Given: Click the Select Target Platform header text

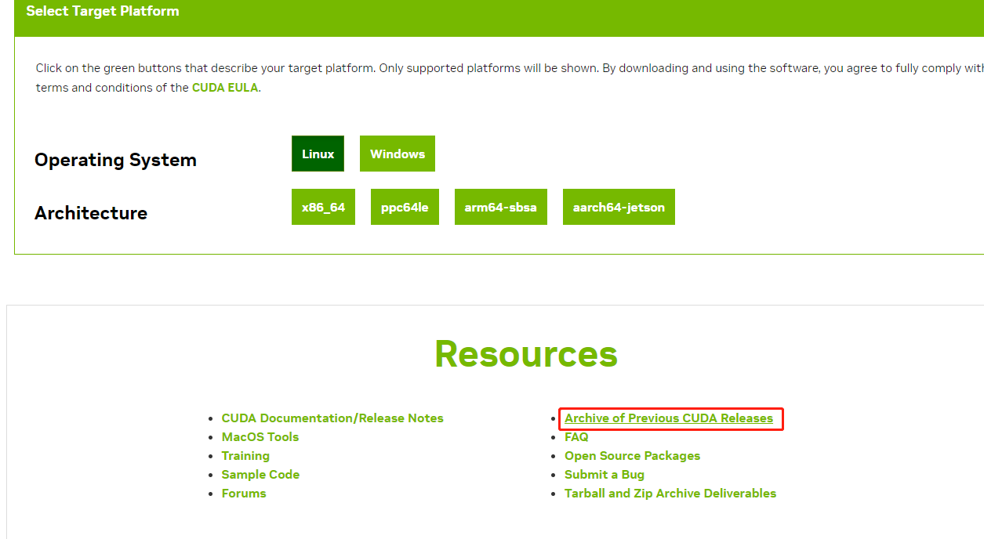Looking at the screenshot, I should (103, 11).
